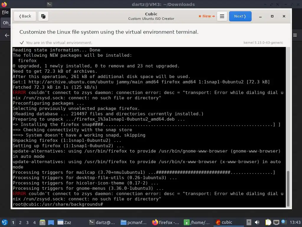Image resolution: width=302 pixels, height=227 pixels.
Task: Activate the Zaz taskbar entry
Action: pos(64,222)
